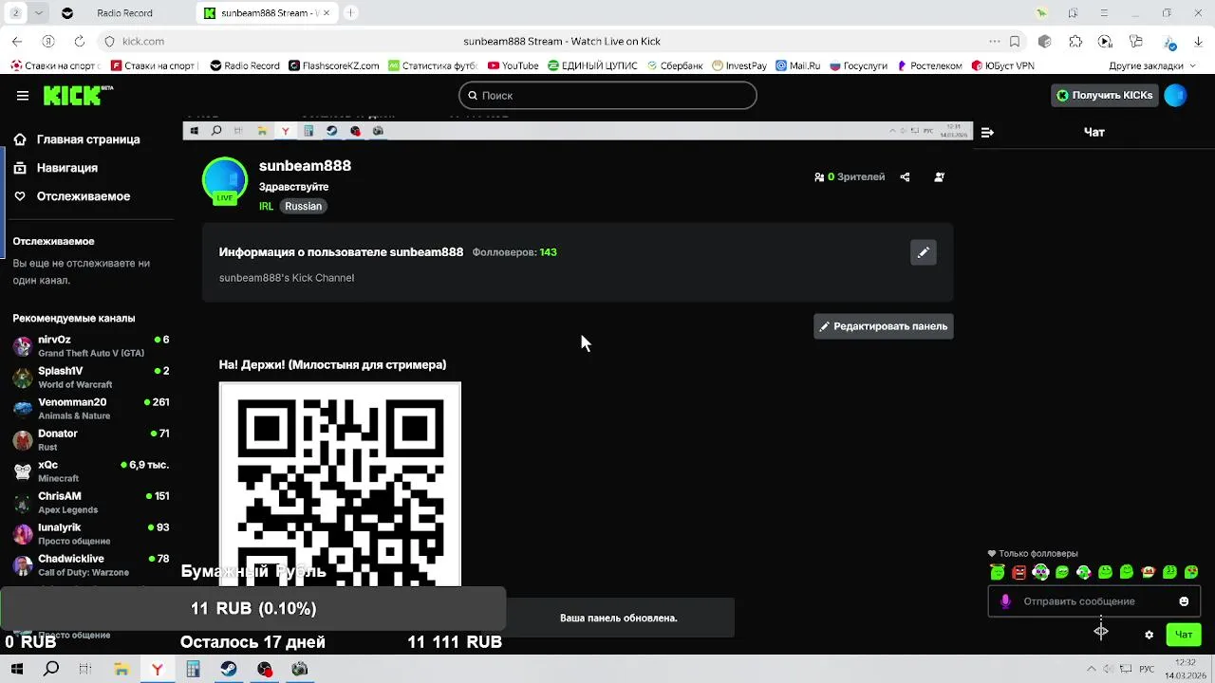The width and height of the screenshot is (1215, 683).
Task: Click the IRL category link
Action: click(266, 207)
